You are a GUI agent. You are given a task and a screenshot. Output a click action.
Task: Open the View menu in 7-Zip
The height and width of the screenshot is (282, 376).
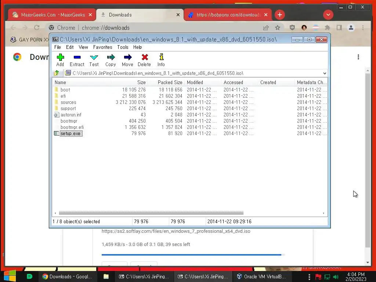tap(83, 47)
